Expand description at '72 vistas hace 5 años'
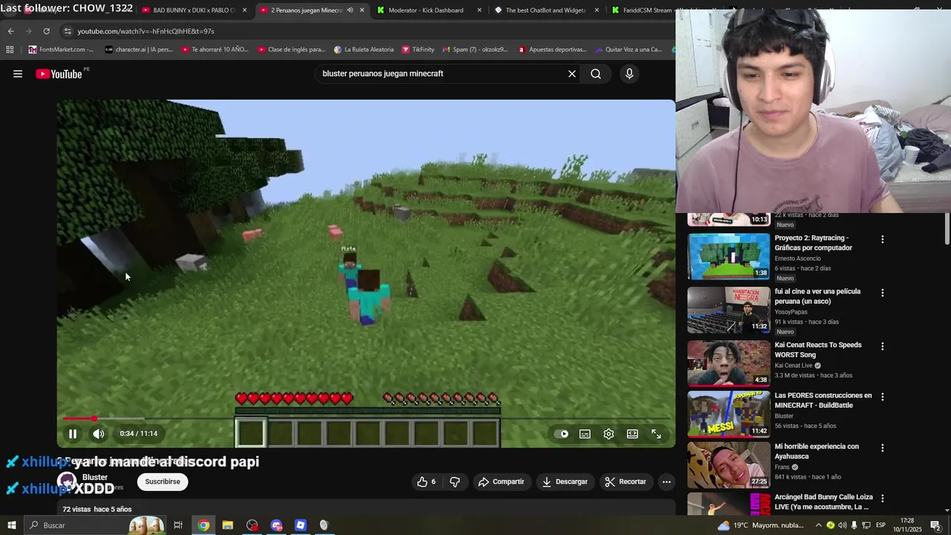Image resolution: width=951 pixels, height=535 pixels. (x=97, y=509)
